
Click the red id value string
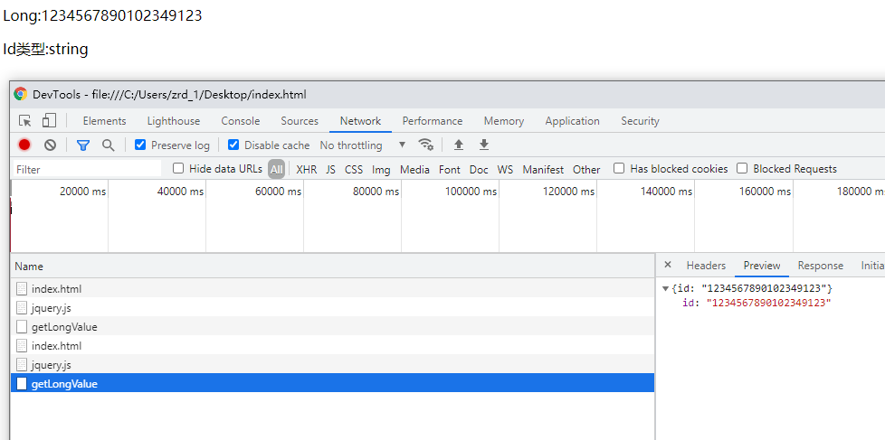click(x=769, y=303)
